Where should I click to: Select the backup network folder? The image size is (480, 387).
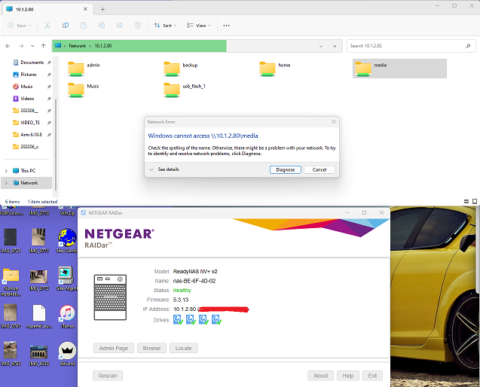181,69
